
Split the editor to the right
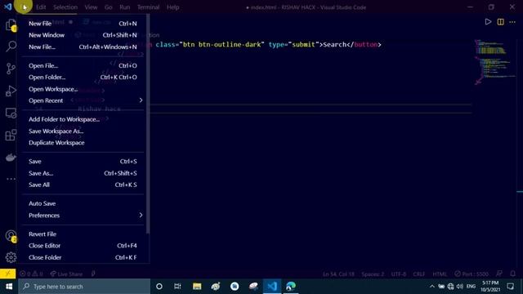[x=500, y=22]
